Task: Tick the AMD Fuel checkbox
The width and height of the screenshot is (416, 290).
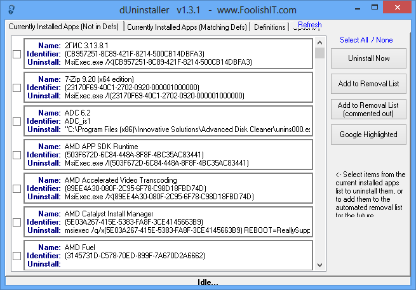Action: pos(17,256)
